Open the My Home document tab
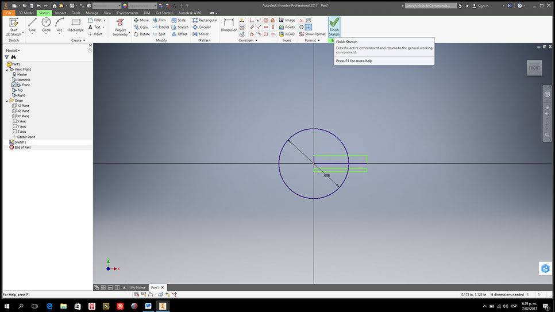 click(138, 287)
